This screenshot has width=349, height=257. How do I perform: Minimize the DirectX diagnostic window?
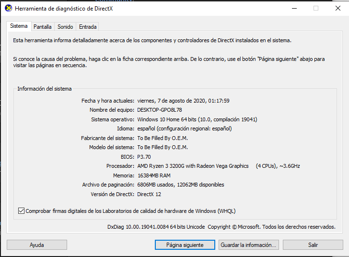(x=294, y=9)
